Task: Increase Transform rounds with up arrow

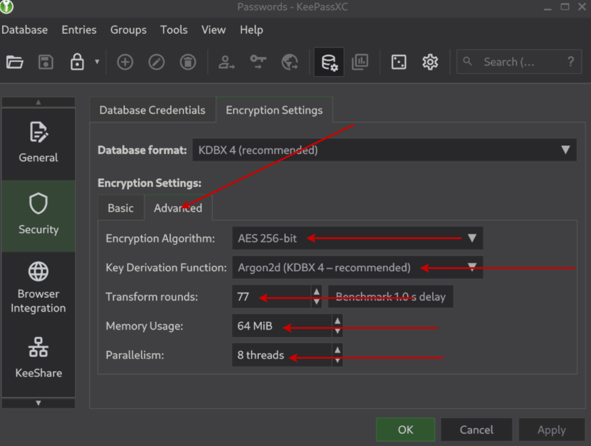Action: [x=317, y=292]
